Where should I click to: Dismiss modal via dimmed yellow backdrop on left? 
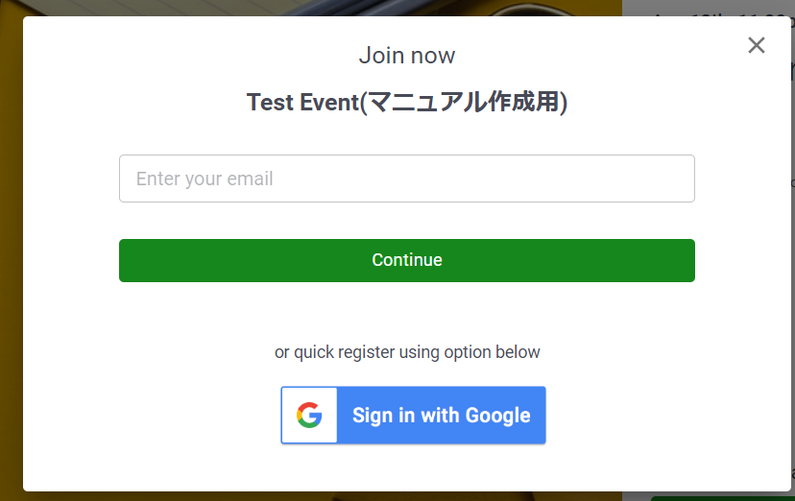pos(12,253)
